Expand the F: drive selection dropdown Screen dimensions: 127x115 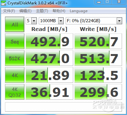(x=119, y=21)
